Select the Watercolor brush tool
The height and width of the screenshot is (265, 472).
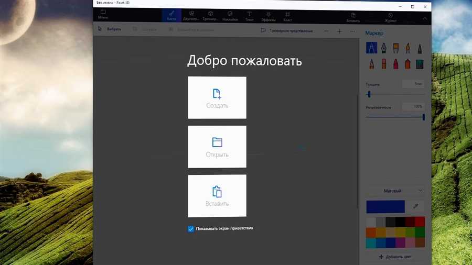point(407,48)
